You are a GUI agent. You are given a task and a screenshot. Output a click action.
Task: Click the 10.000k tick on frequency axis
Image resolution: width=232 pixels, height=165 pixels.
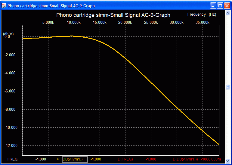tap(74, 22)
